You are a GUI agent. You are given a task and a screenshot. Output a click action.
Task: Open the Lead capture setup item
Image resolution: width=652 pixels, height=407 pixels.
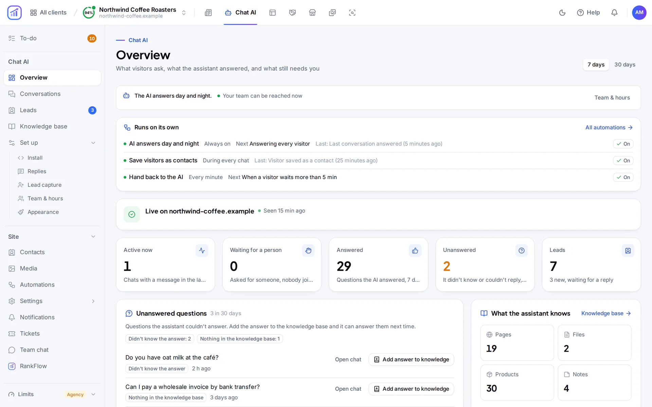pos(57,185)
